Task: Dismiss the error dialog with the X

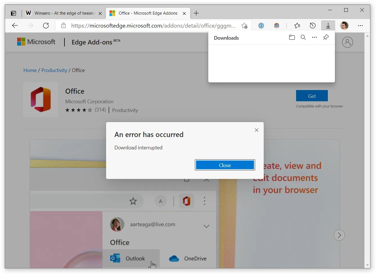Action: 256,130
